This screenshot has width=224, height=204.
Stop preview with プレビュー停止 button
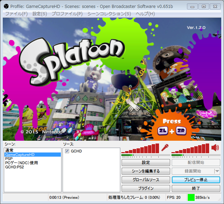click(196, 180)
